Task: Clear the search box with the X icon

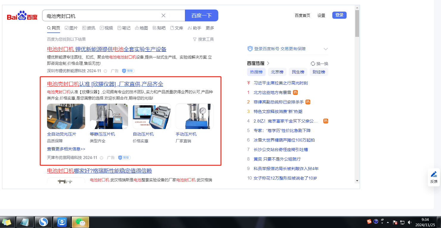Action: pyautogui.click(x=163, y=15)
